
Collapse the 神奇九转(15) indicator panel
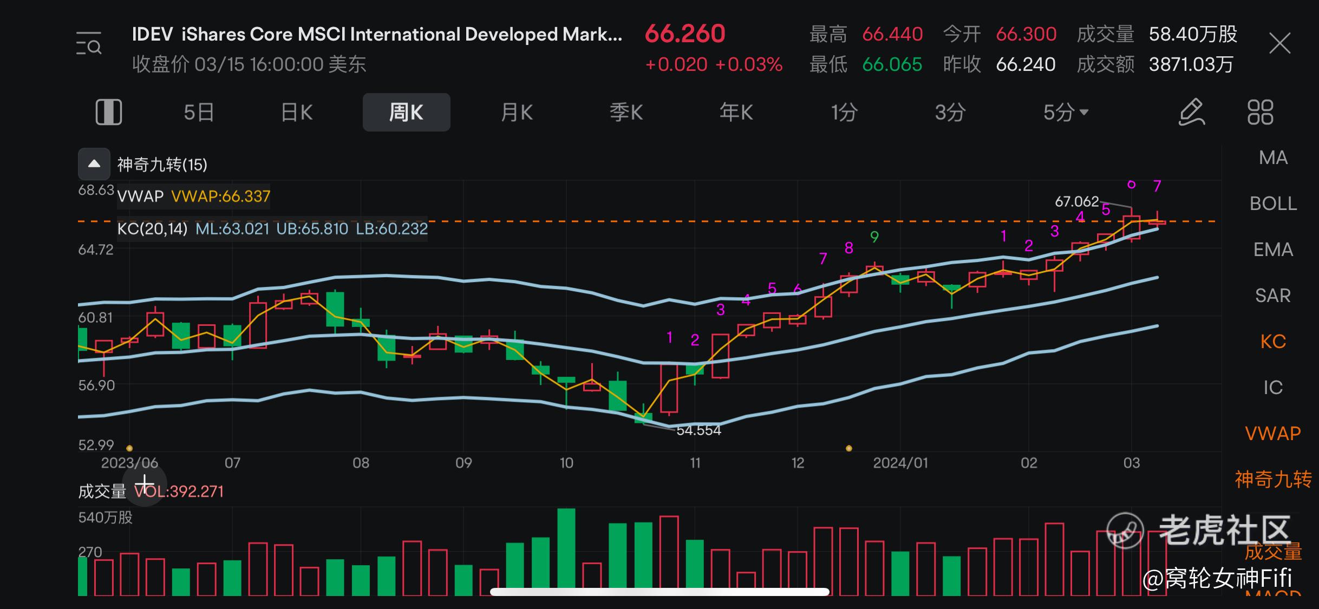(93, 163)
